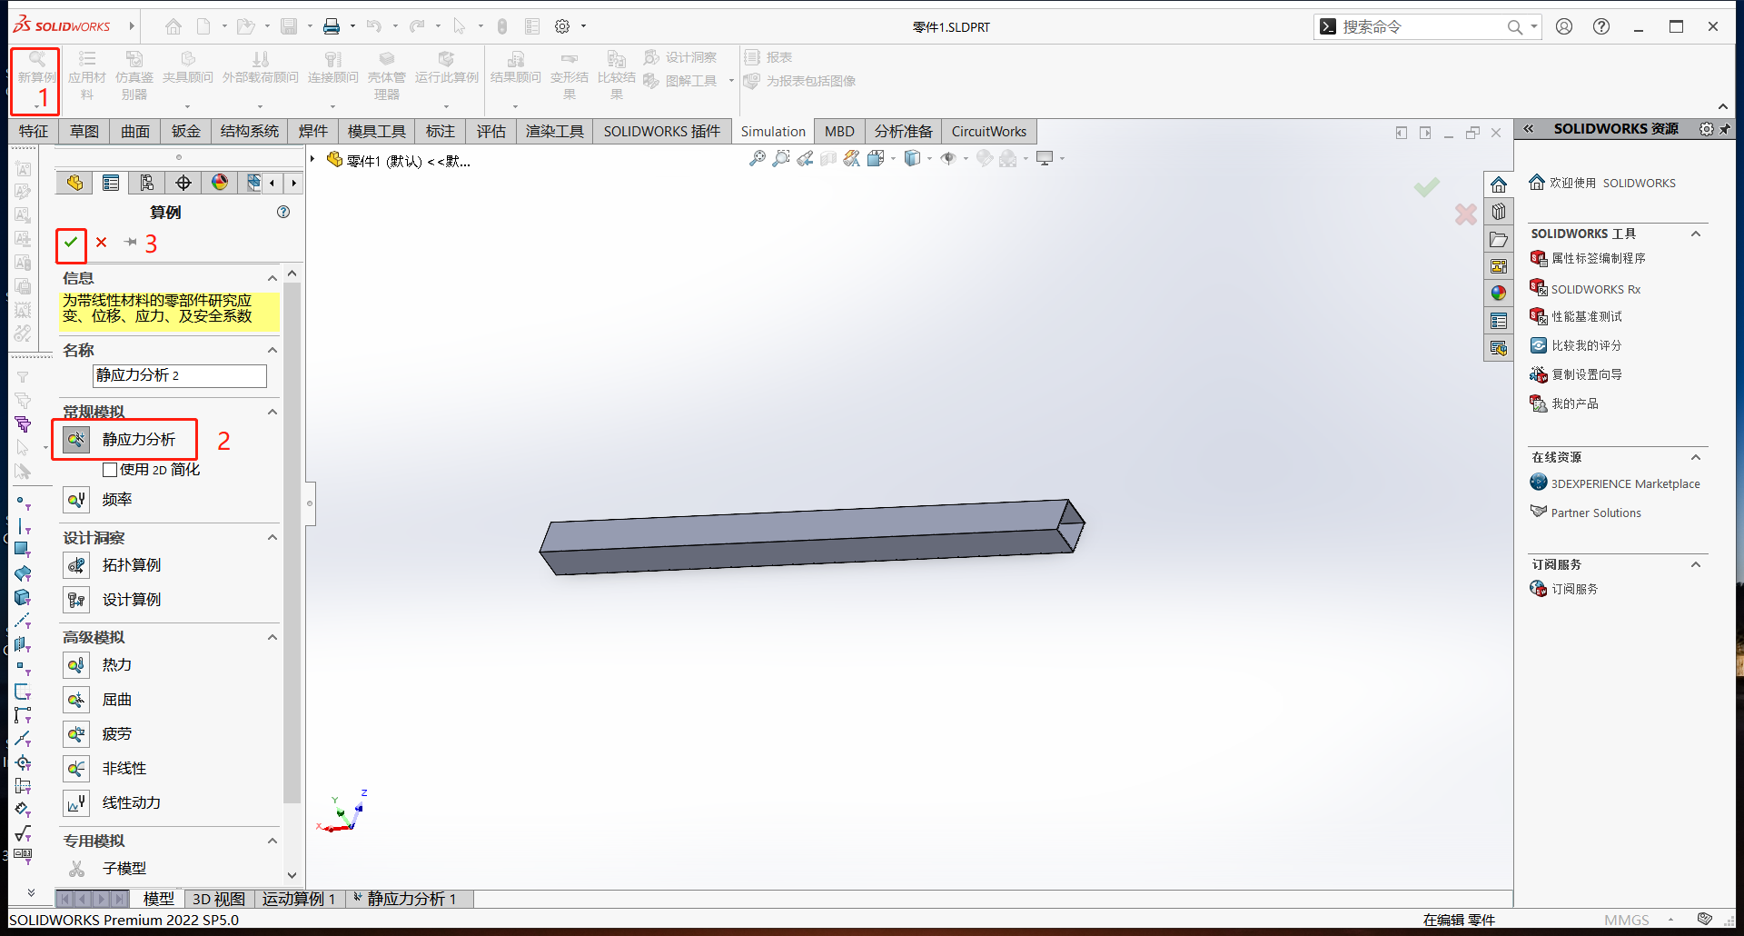Select the linear dynamic (线性动力) study icon
Image resolution: width=1744 pixels, height=936 pixels.
click(76, 803)
